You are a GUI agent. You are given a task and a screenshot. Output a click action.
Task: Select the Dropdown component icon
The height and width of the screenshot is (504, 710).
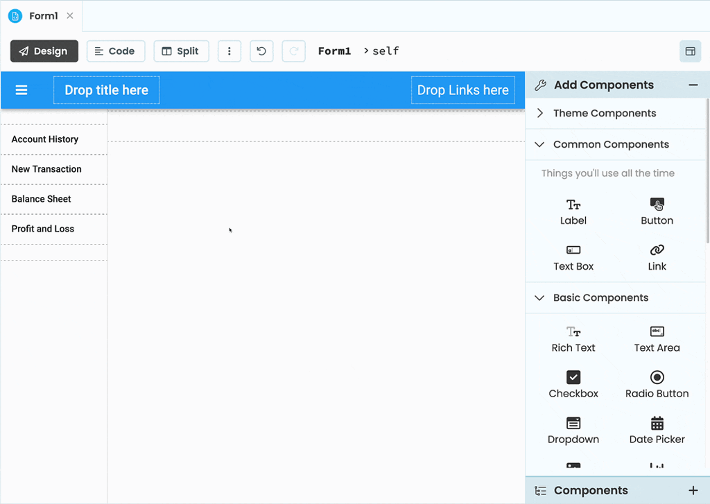tap(573, 424)
